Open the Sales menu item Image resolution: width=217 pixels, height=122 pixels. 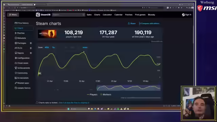[x=89, y=15]
